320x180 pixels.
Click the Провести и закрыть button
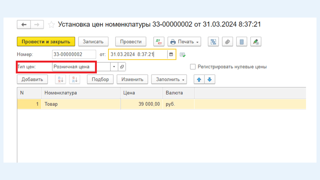[46, 42]
